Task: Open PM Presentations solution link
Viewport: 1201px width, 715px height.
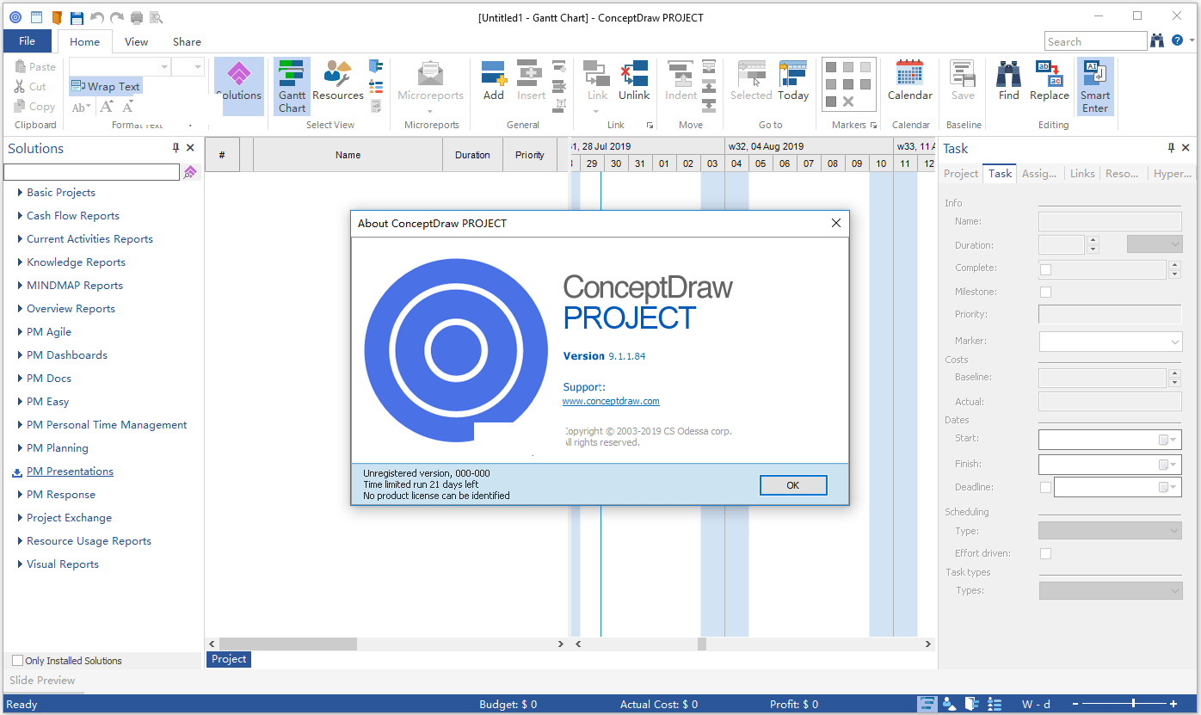Action: click(x=70, y=472)
